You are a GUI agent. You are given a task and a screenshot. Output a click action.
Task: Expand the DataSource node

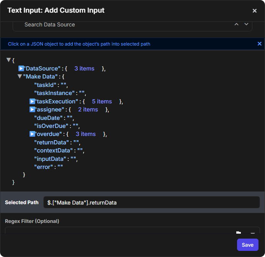(x=21, y=69)
